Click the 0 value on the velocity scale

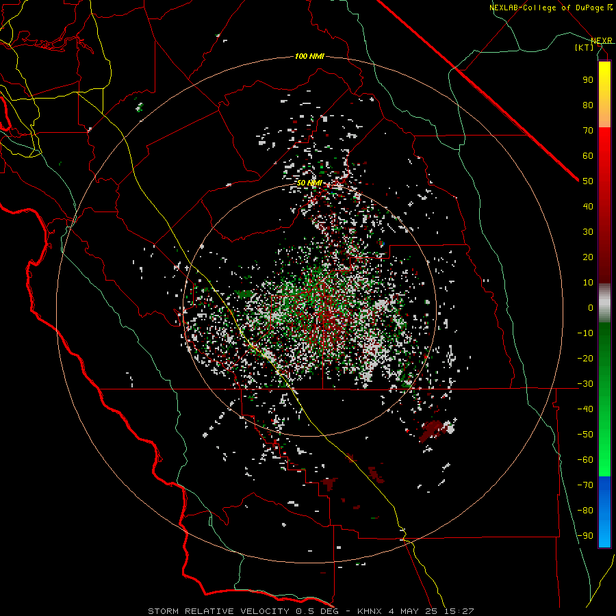591,307
